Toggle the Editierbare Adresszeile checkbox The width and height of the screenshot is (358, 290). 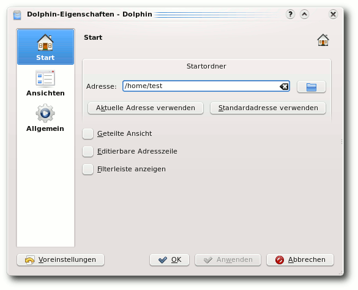coord(88,151)
